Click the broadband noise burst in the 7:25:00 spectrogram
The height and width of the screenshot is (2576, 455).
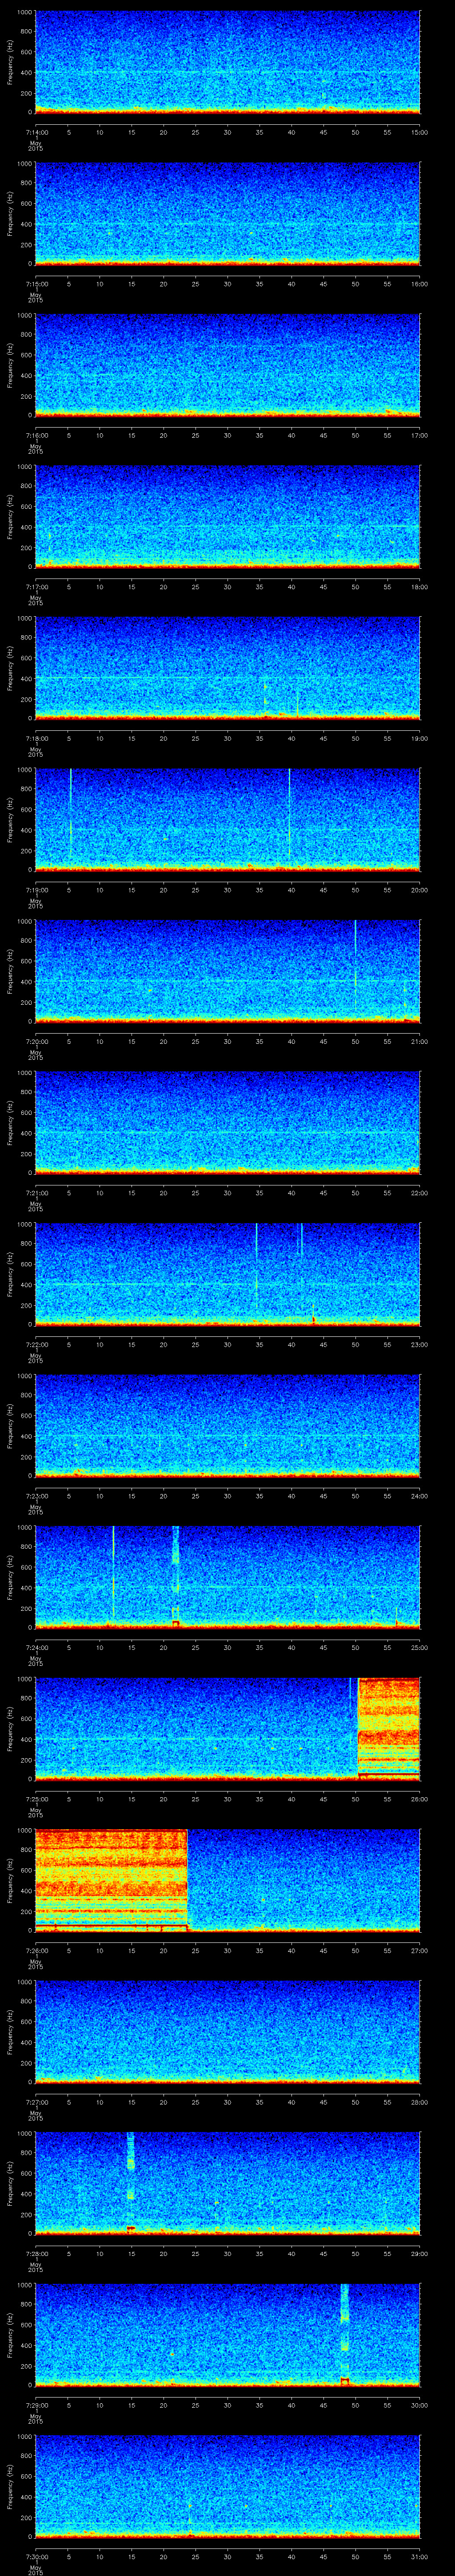[388, 1726]
